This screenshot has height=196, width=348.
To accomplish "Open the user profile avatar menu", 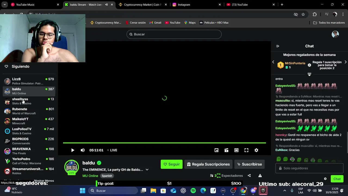I will pos(335,34).
